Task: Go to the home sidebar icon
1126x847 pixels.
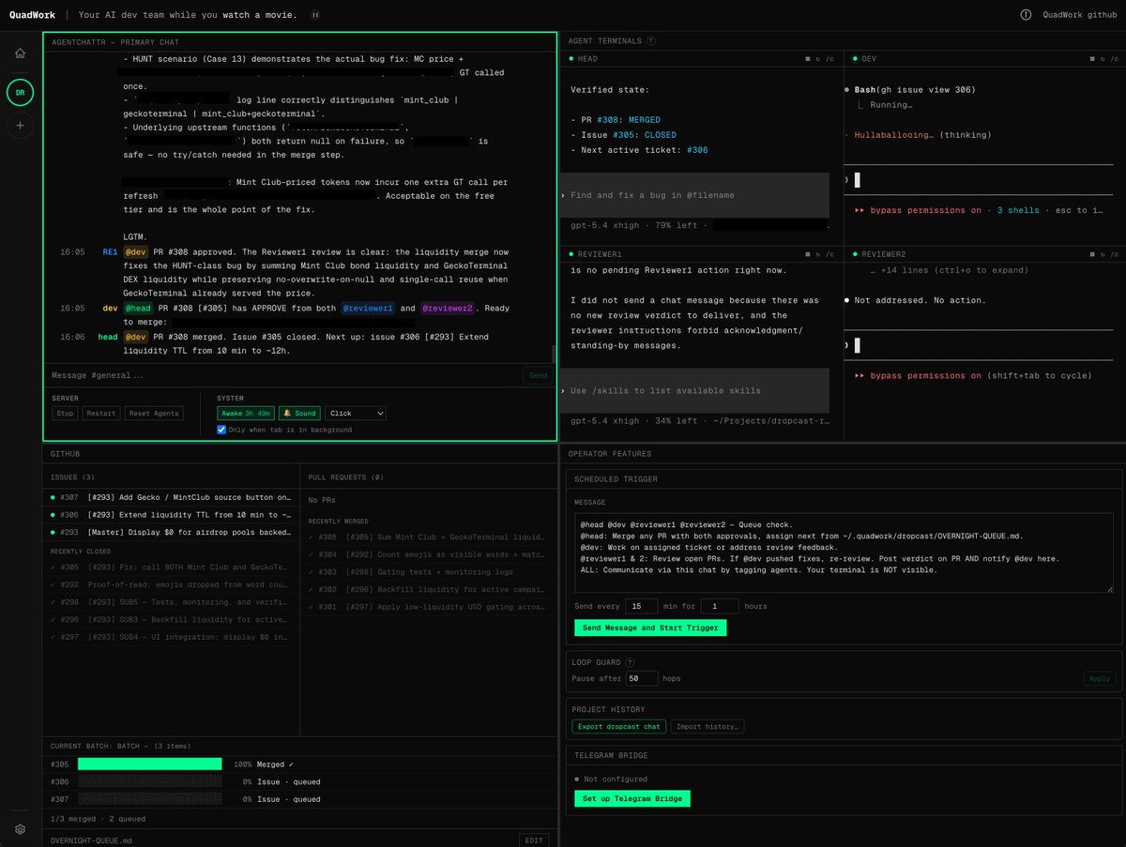Action: tap(20, 53)
